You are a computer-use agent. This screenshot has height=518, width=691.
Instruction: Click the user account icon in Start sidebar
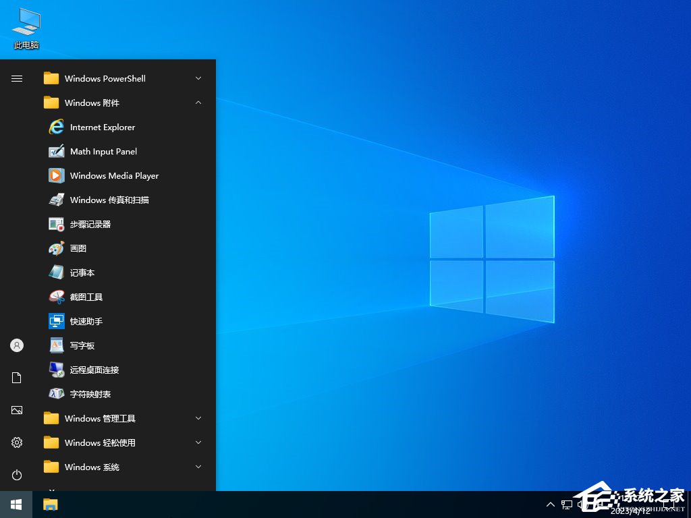click(x=17, y=345)
